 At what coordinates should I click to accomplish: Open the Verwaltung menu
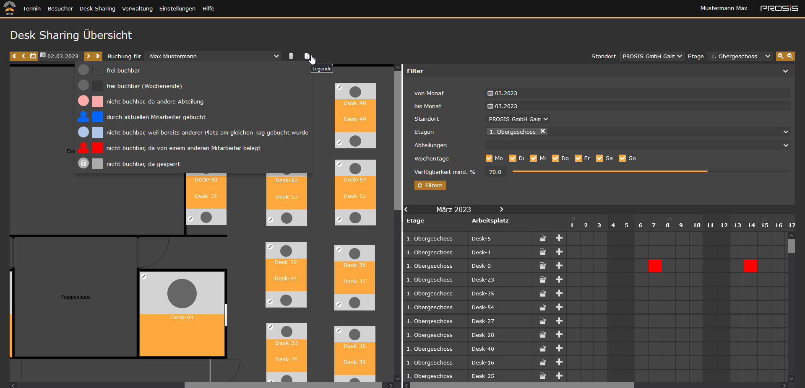pos(137,8)
